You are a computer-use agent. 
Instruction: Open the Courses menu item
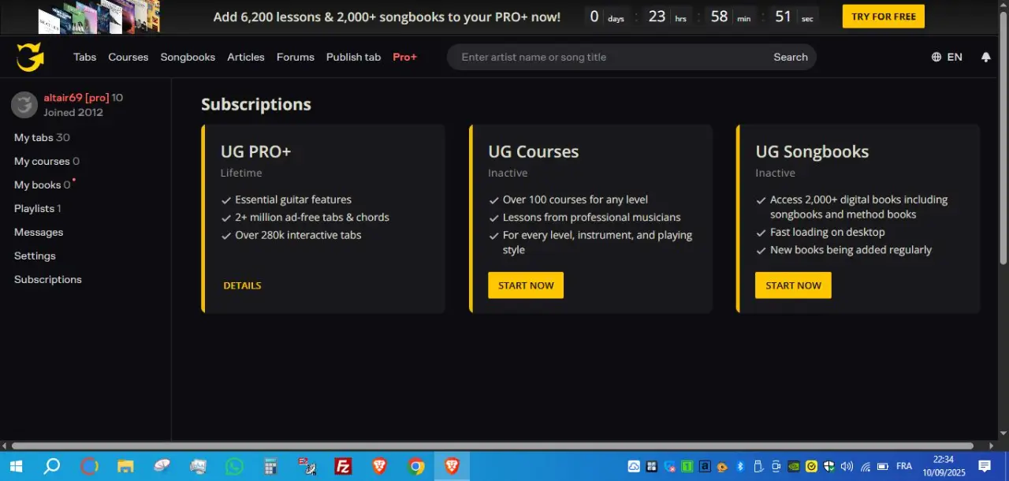point(128,57)
